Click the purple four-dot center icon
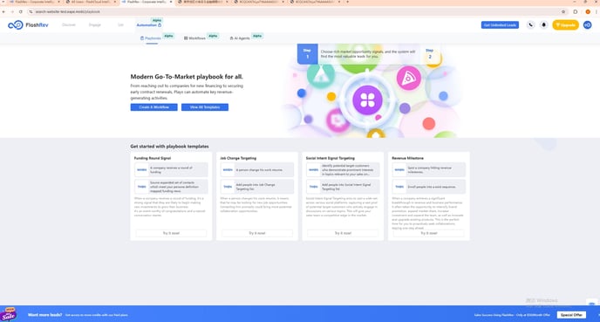This screenshot has width=600, height=322. 367,100
